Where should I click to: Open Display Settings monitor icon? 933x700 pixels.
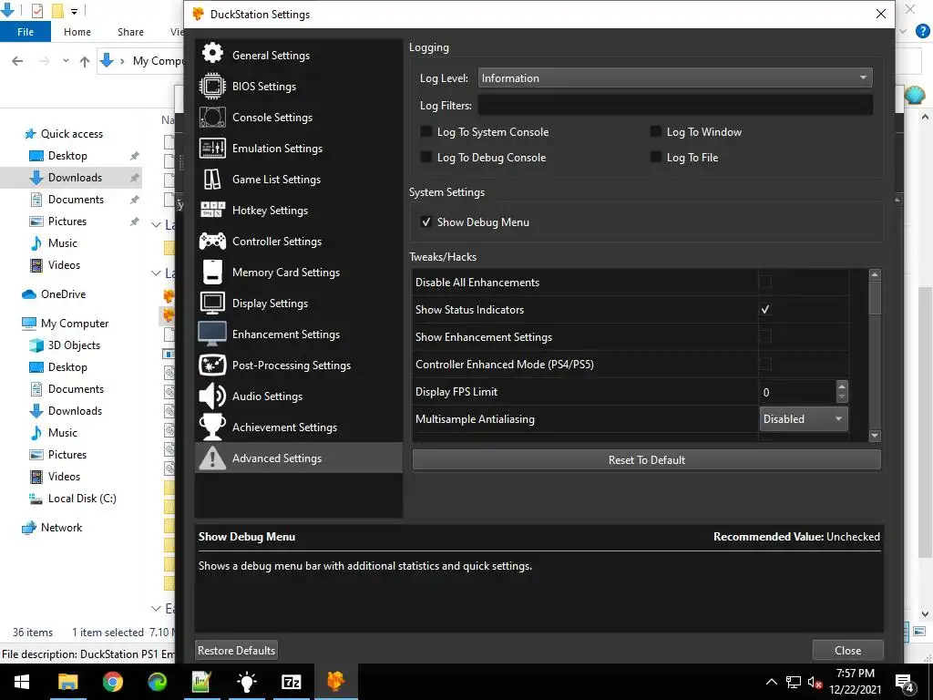[212, 303]
